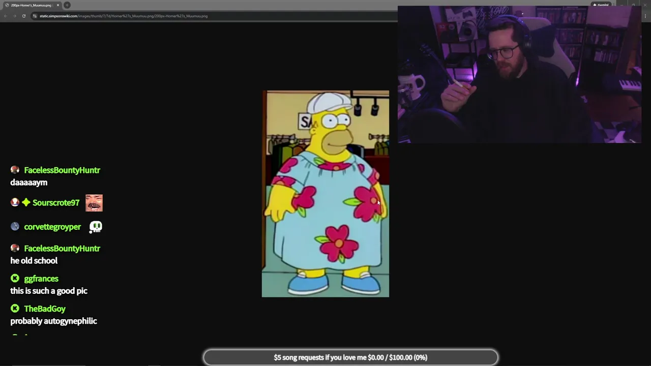The height and width of the screenshot is (366, 651).
Task: Click avatar beside FacelessBountyHuntr's 'daaaaaym' message
Action: point(15,170)
